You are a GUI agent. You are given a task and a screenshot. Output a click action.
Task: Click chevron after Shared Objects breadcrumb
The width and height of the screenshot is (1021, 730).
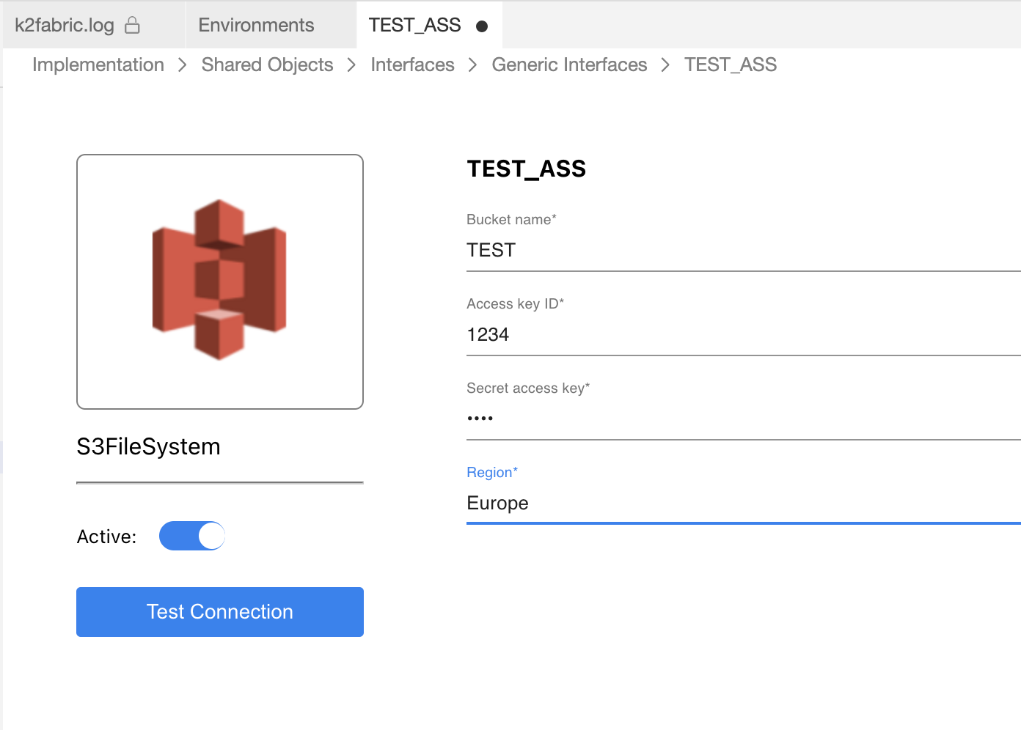352,65
